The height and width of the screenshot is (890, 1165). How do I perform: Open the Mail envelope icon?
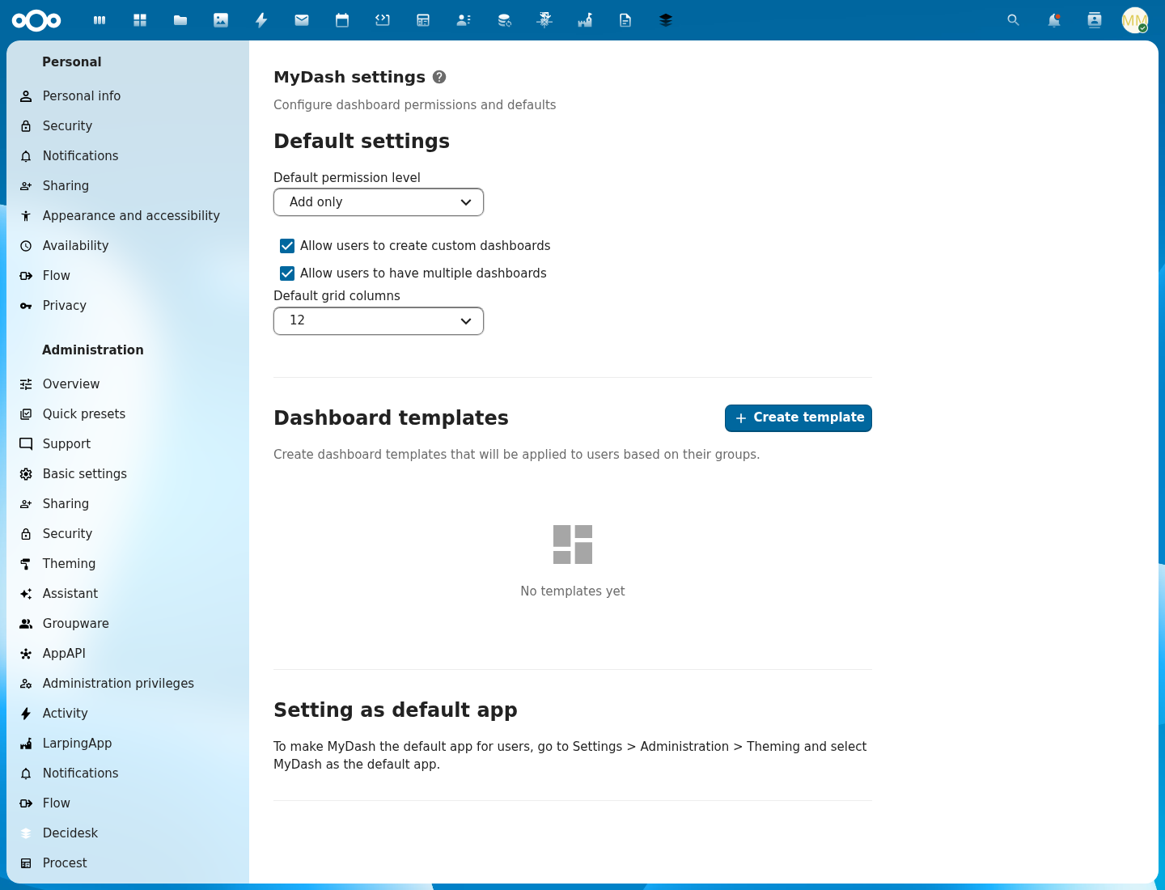[x=302, y=20]
